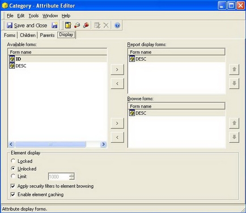246x213 pixels.
Task: Select the Unlocked radio button
Action: tap(13, 169)
